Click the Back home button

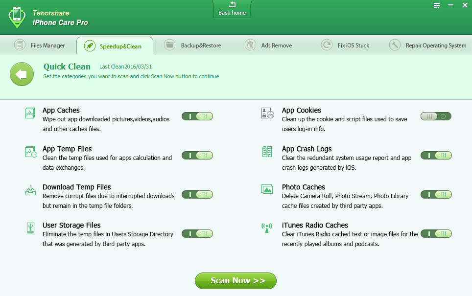coord(232,9)
